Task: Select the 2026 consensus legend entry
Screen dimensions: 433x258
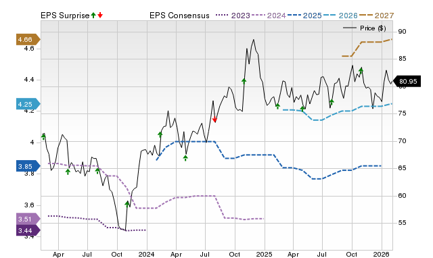Action: click(x=340, y=16)
